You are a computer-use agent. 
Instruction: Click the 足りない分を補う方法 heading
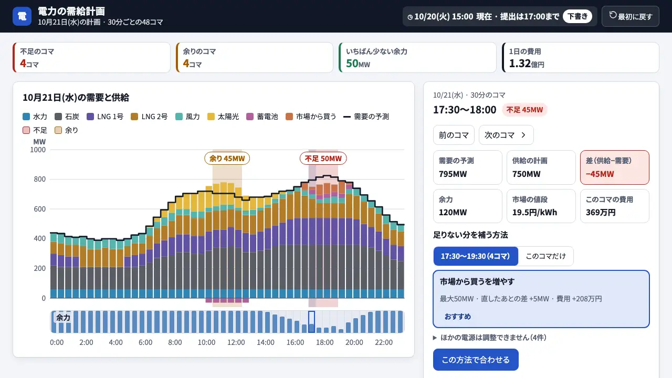click(x=470, y=235)
